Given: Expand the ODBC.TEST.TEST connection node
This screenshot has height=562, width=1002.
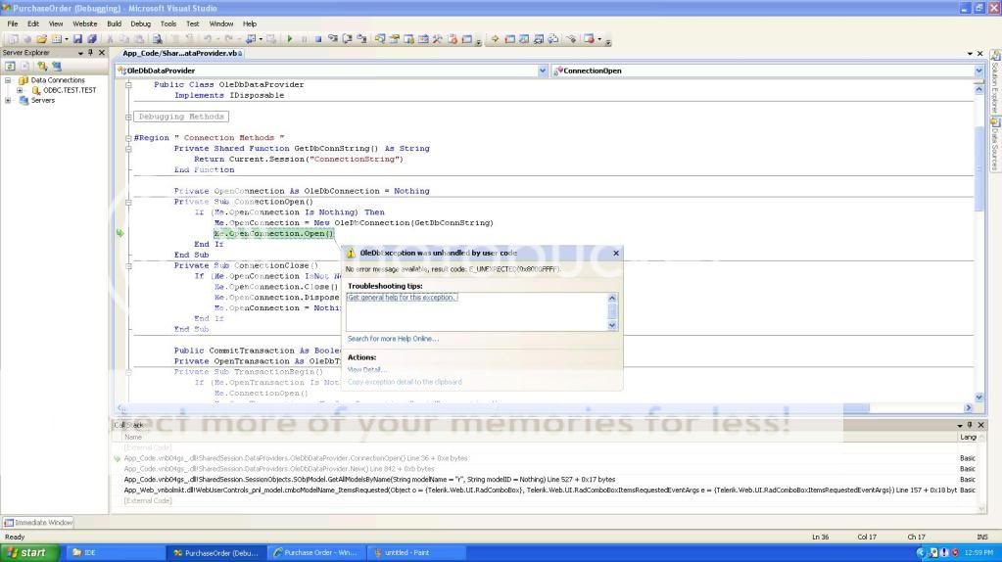Looking at the screenshot, I should point(20,90).
